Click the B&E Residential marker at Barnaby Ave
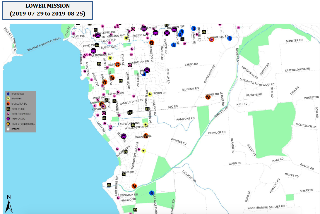Screen dimensions: 320x214 pyautogui.click(x=146, y=136)
